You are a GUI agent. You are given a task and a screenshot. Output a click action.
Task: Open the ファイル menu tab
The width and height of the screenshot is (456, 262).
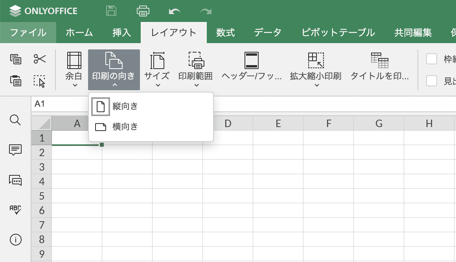(28, 33)
